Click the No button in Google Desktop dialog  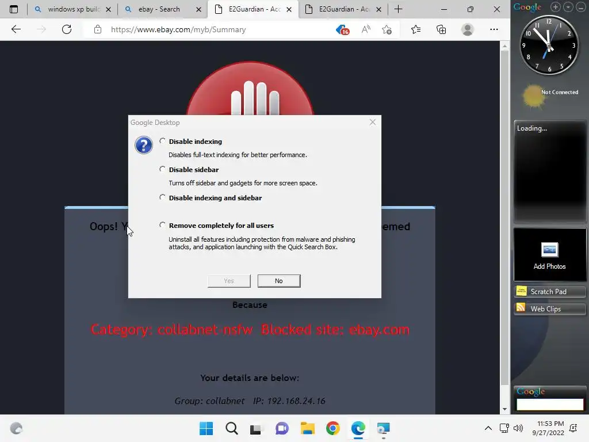[x=279, y=281]
